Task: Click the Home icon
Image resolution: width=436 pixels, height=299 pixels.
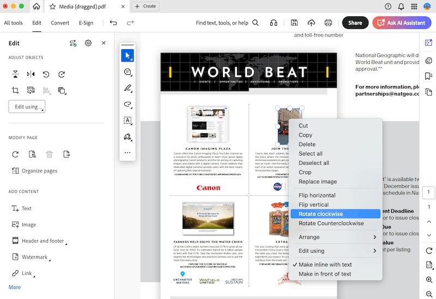Action: tap(36, 7)
